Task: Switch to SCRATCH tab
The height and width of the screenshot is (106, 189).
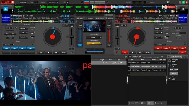Action: 100,18
